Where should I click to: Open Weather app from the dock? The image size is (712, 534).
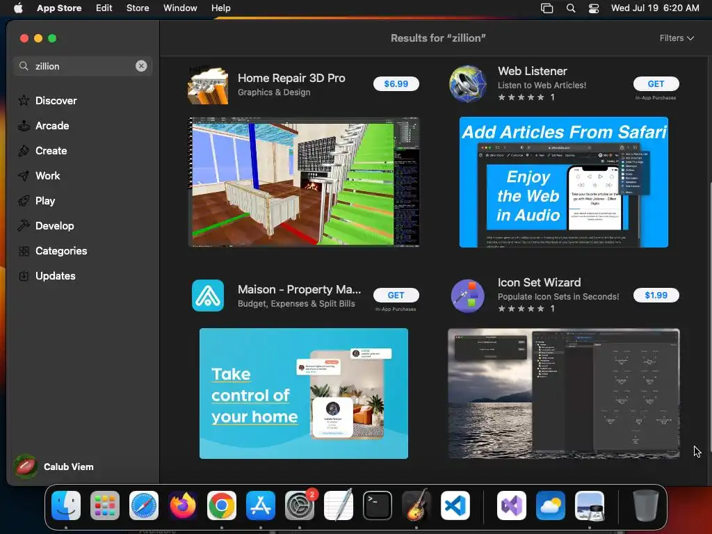[551, 505]
